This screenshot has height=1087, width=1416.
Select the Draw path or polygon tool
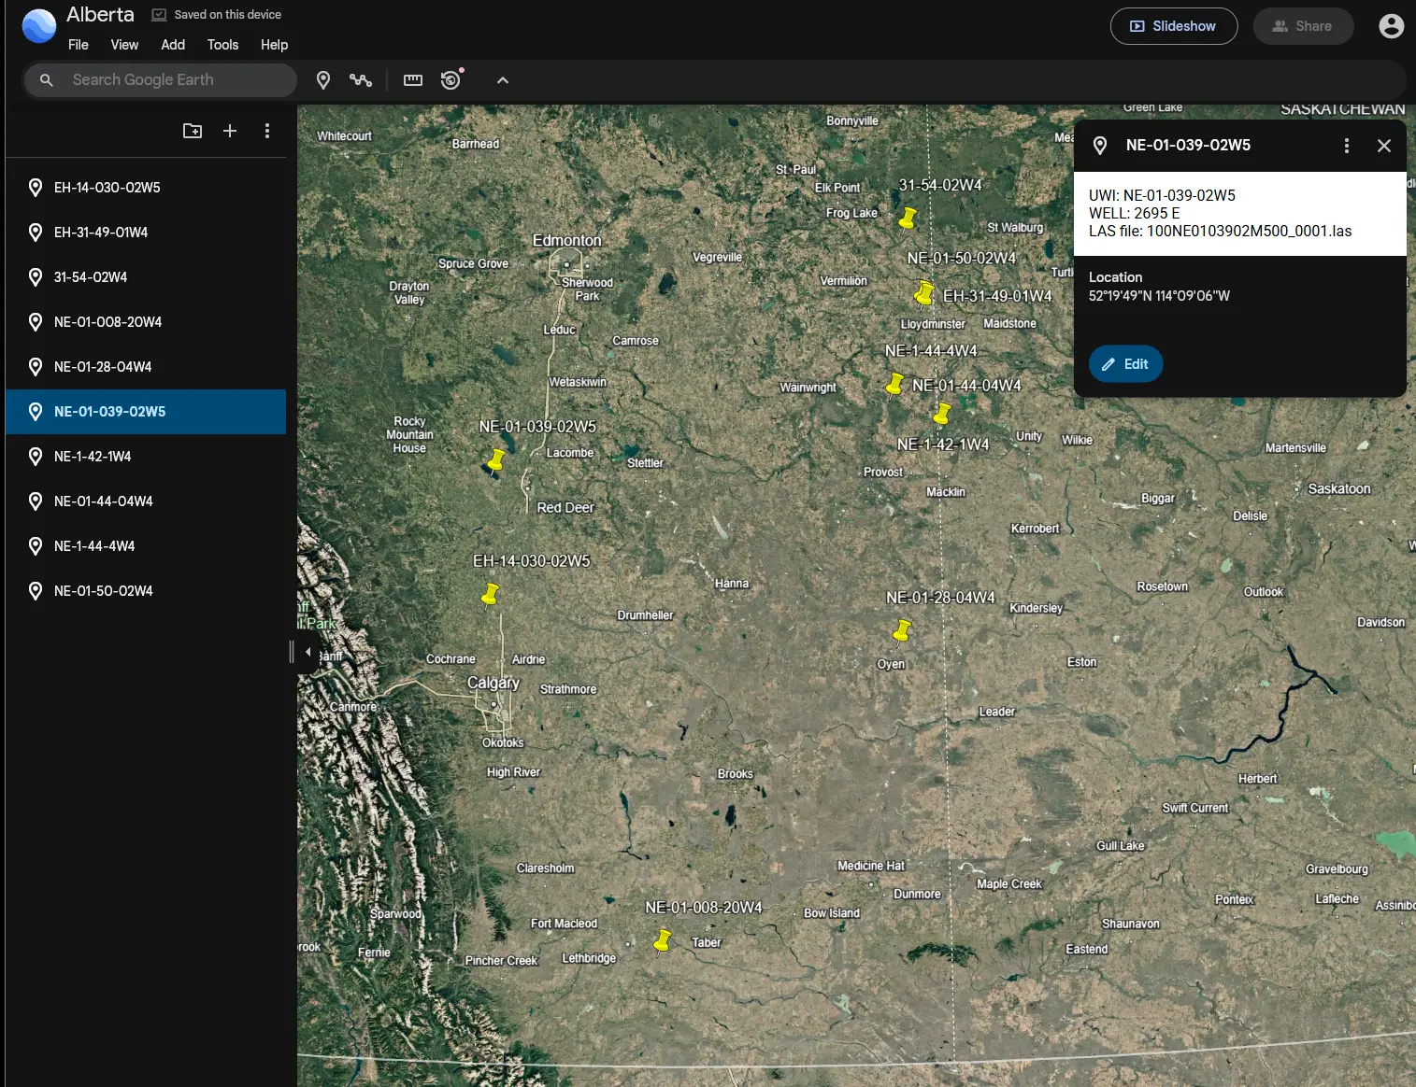click(361, 80)
